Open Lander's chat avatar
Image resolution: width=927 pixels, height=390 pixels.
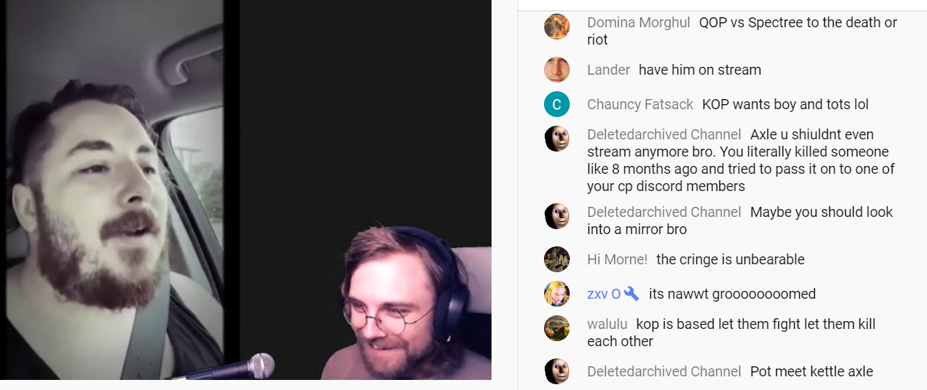pyautogui.click(x=557, y=70)
